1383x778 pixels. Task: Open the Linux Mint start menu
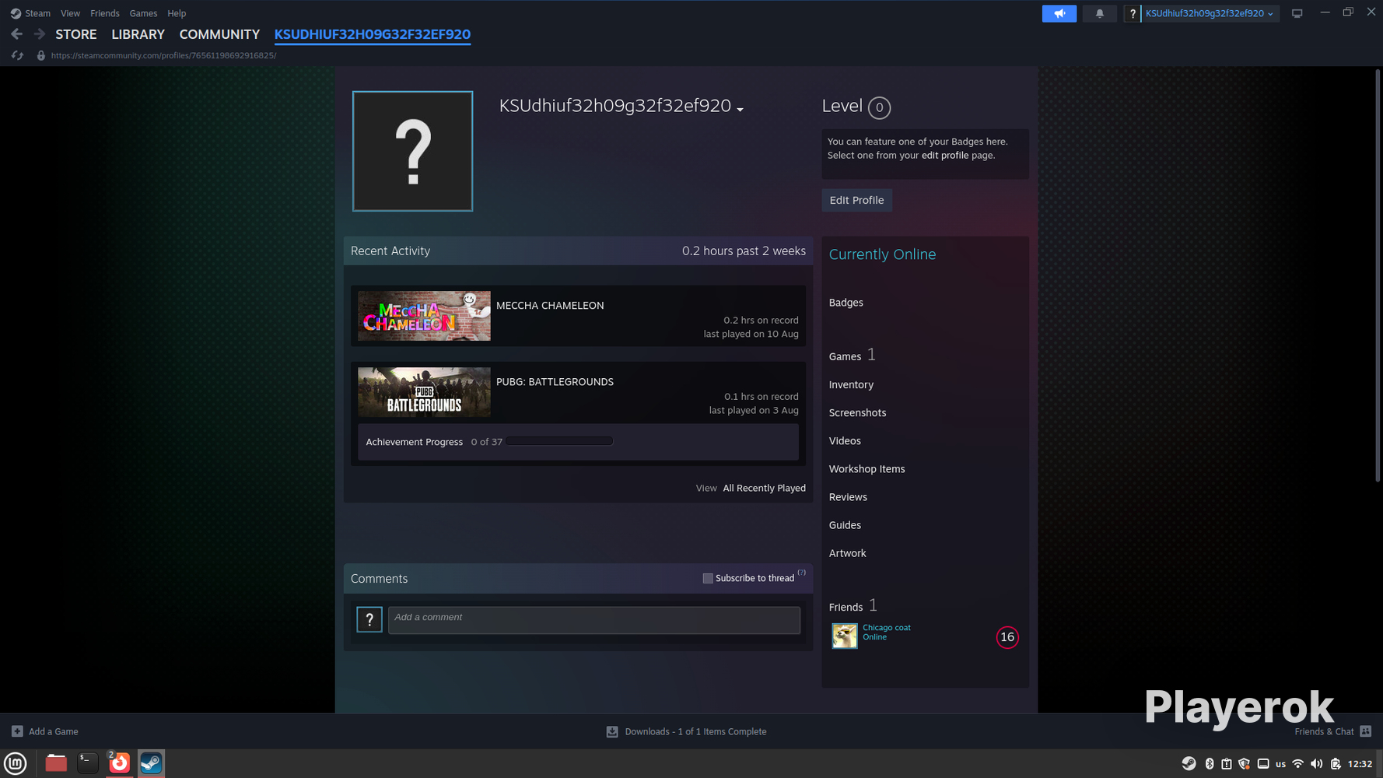point(16,763)
